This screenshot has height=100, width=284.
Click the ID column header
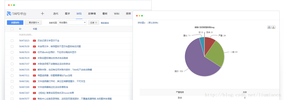pyautogui.click(x=20, y=29)
